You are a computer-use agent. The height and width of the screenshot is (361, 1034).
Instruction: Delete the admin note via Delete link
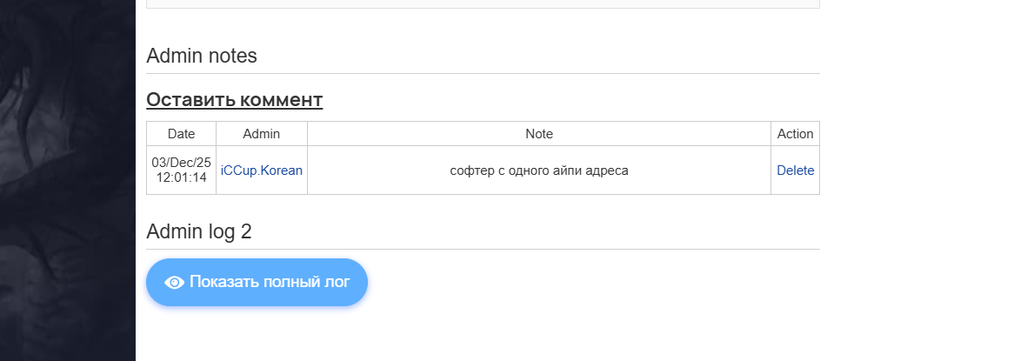click(x=795, y=170)
